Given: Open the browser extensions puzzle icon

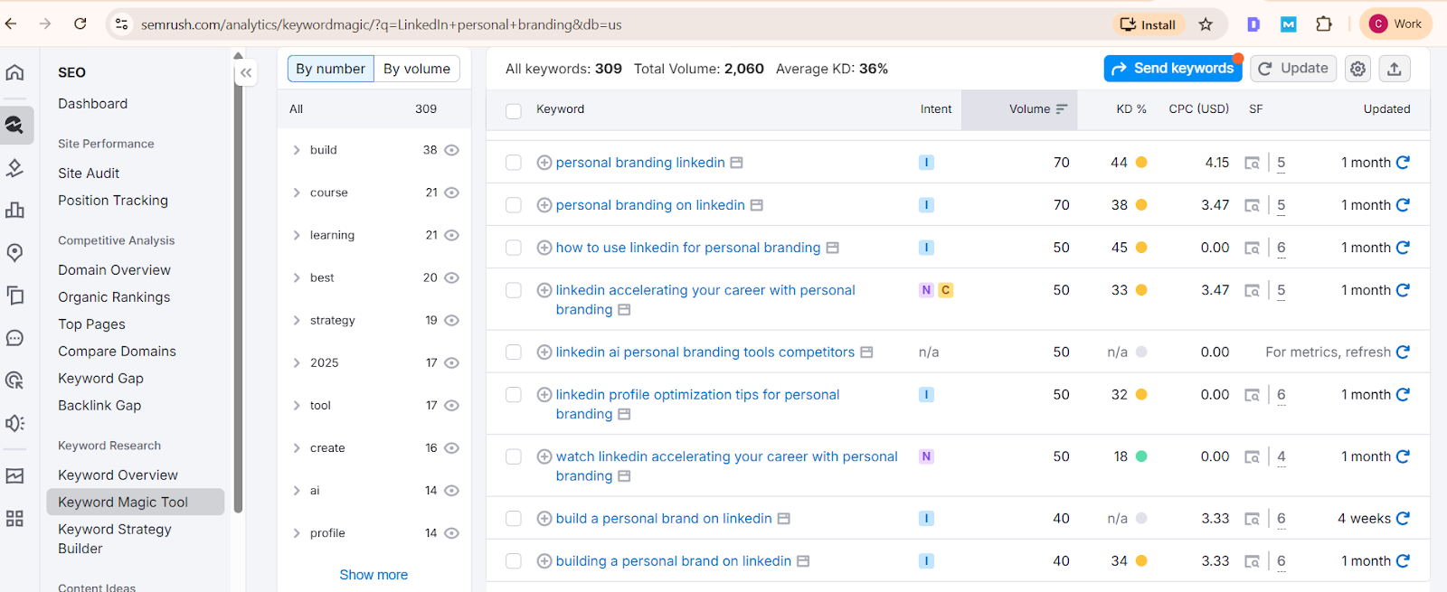Looking at the screenshot, I should (1324, 24).
